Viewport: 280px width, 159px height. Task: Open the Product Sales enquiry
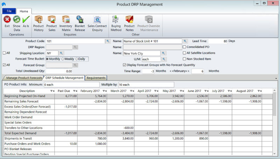(51, 20)
